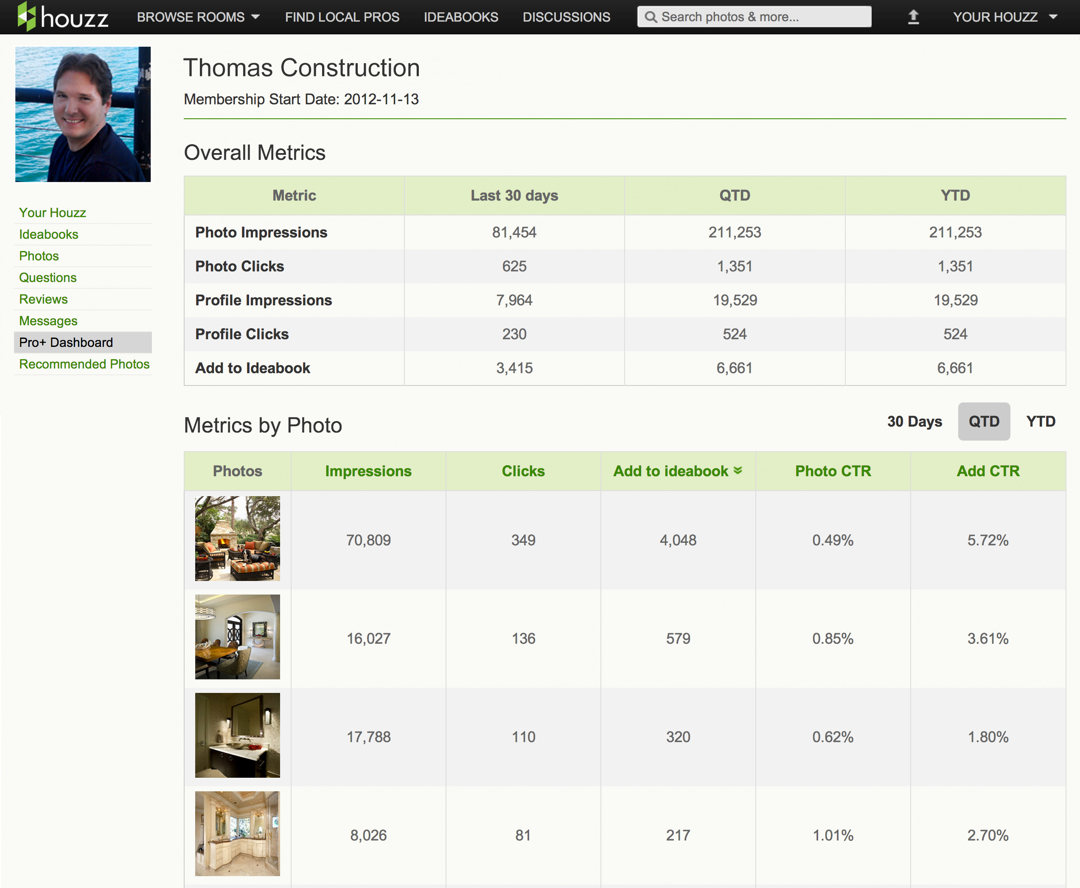Click the sort arrow beside Add to ideabook
Screen dimensions: 1080x888
[738, 471]
